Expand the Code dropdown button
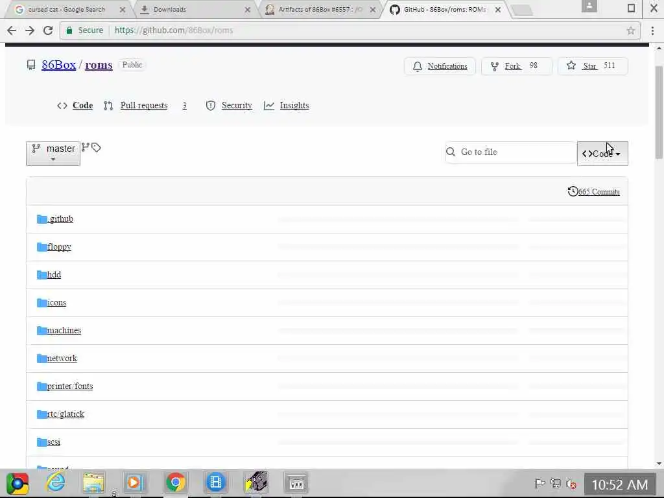 602,153
